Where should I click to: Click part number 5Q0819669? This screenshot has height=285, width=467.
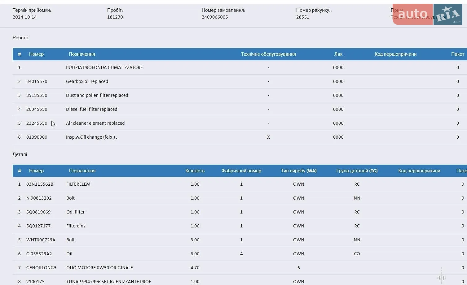[38, 212]
